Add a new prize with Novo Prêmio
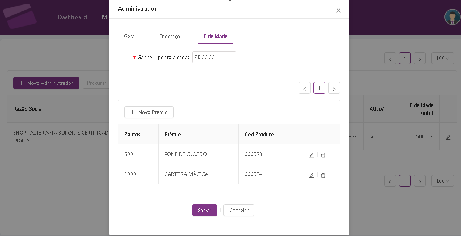 [149, 112]
